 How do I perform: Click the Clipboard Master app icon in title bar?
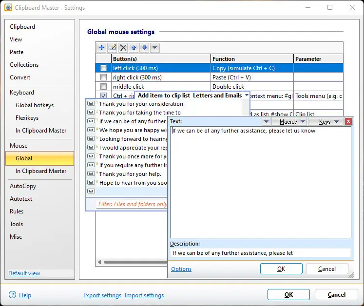pyautogui.click(x=8, y=7)
